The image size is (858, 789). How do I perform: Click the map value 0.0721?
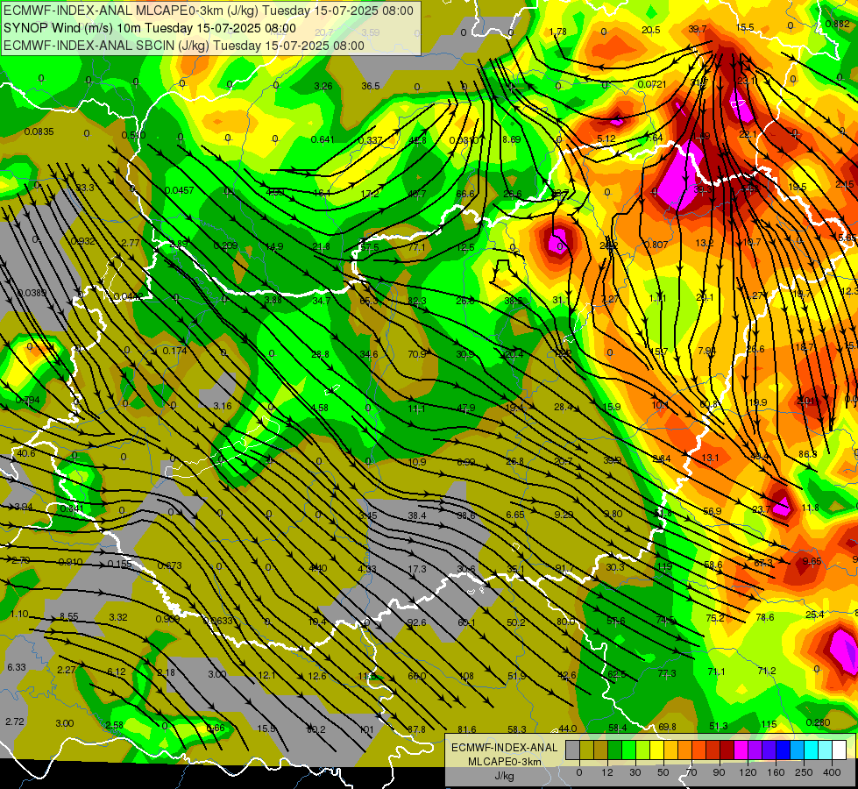[652, 84]
